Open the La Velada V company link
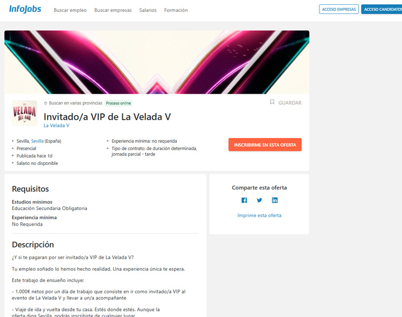Image resolution: width=402 pixels, height=317 pixels. (56, 125)
